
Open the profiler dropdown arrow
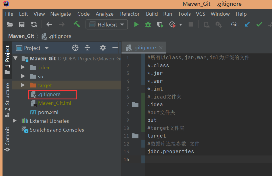click(x=181, y=24)
